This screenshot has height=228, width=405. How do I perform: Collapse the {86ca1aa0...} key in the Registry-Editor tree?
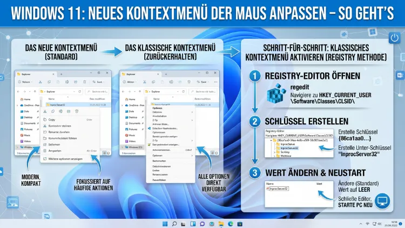coord(271,140)
